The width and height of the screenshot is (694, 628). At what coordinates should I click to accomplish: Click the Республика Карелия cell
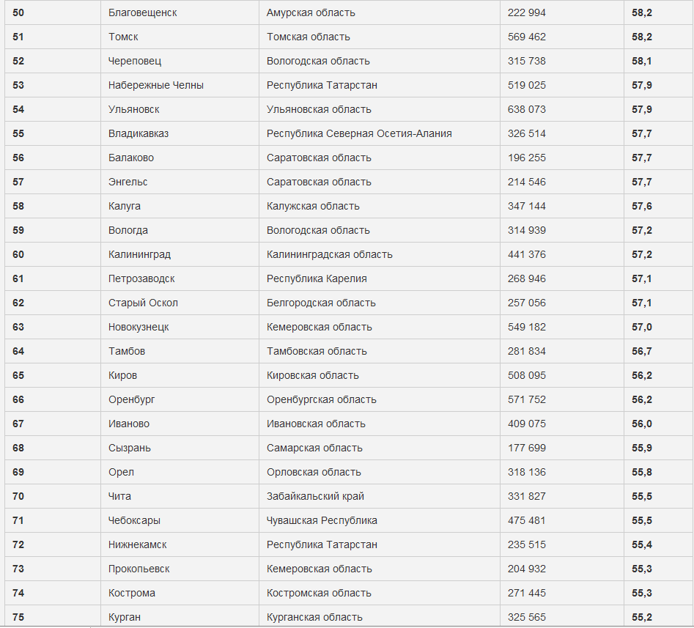[x=317, y=278]
